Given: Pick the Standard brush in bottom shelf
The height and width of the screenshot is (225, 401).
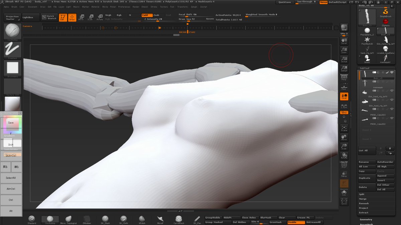Looking at the screenshot, I should (32, 220).
